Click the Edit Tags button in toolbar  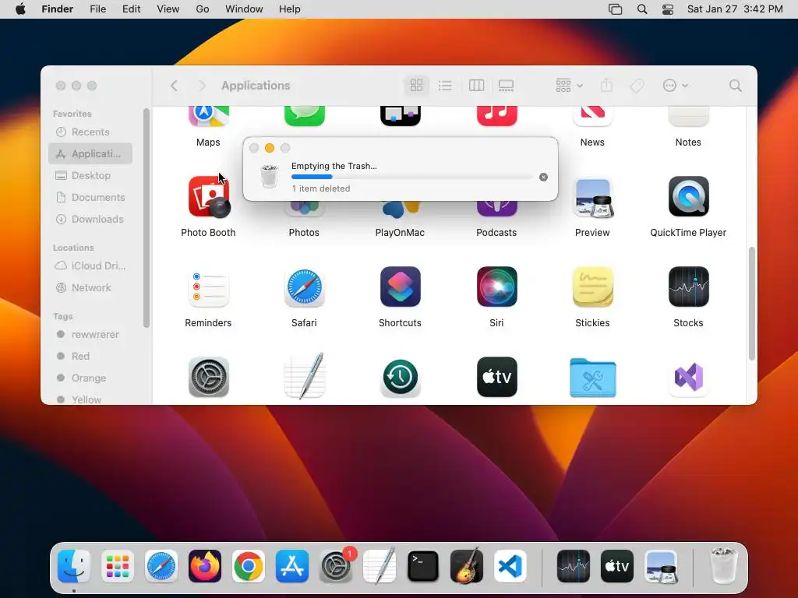click(x=637, y=86)
